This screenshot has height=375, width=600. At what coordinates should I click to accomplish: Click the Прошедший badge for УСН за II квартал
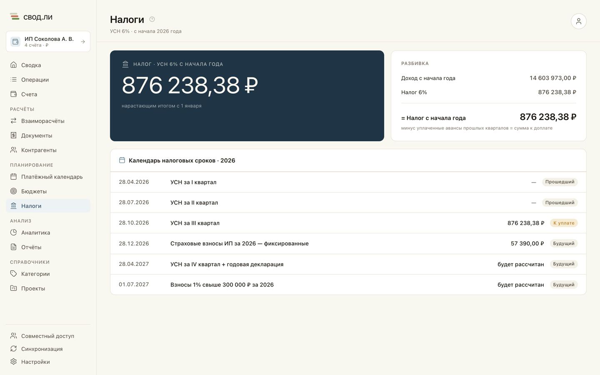(x=560, y=202)
